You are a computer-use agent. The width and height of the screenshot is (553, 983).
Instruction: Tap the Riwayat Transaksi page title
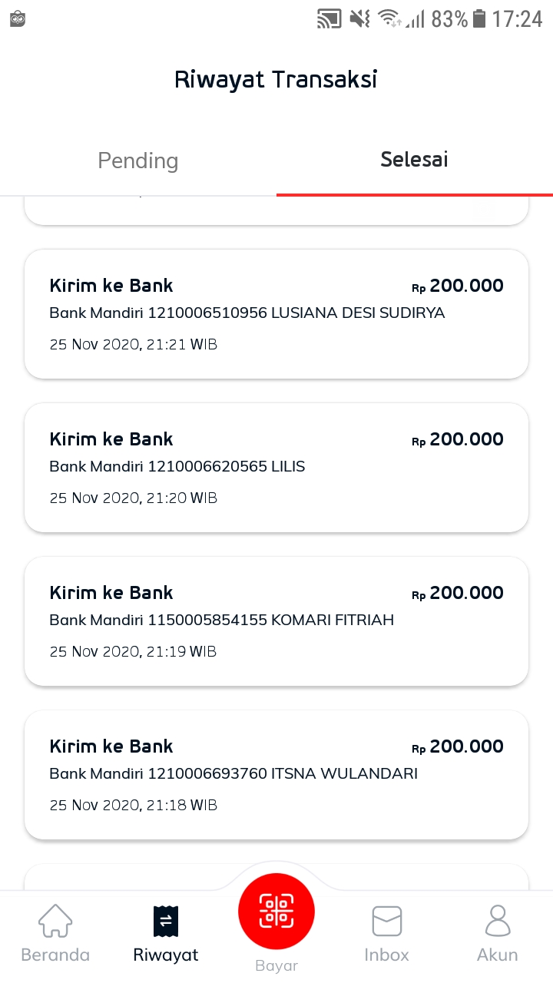click(276, 80)
